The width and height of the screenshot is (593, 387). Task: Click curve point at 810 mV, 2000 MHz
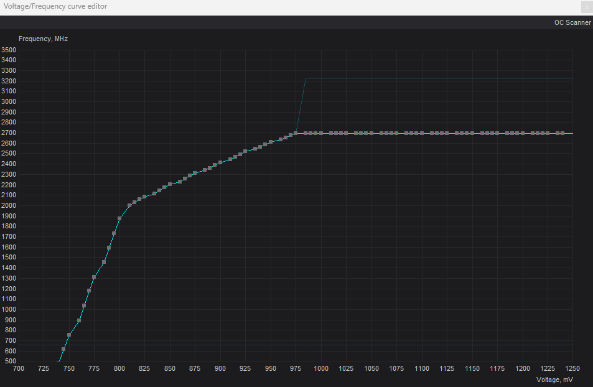(129, 205)
